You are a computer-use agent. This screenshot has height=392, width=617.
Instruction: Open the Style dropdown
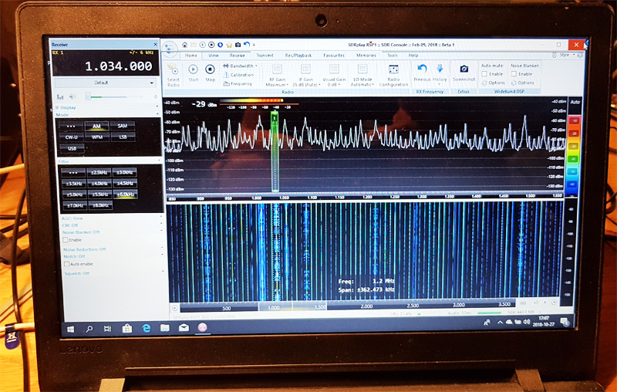(x=568, y=55)
